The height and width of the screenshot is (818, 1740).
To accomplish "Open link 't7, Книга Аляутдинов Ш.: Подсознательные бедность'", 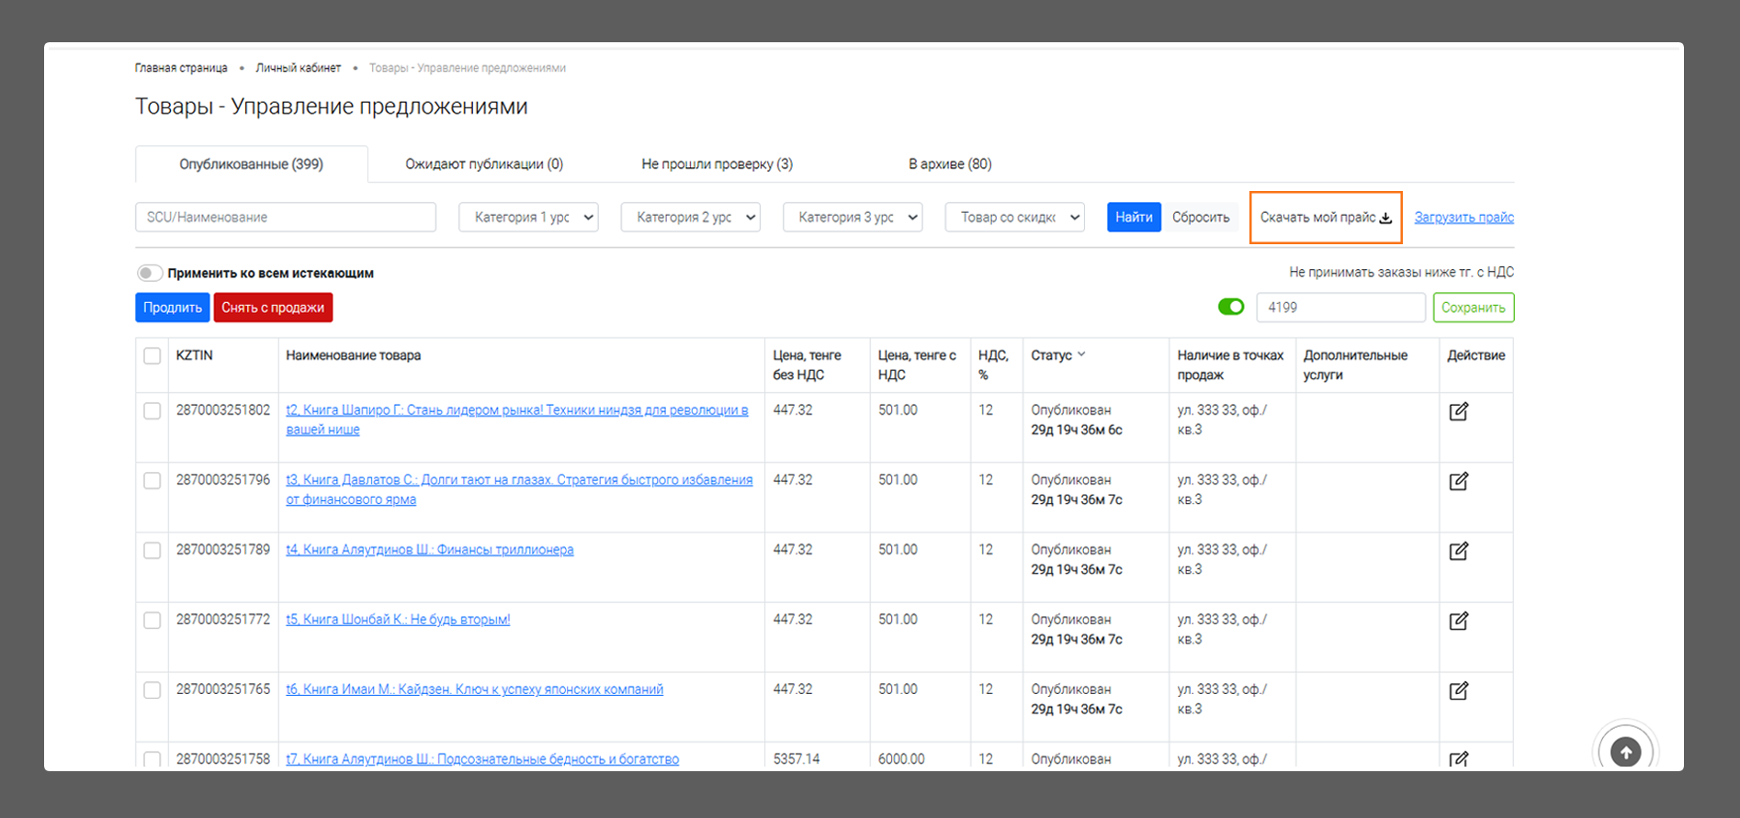I will tap(482, 759).
